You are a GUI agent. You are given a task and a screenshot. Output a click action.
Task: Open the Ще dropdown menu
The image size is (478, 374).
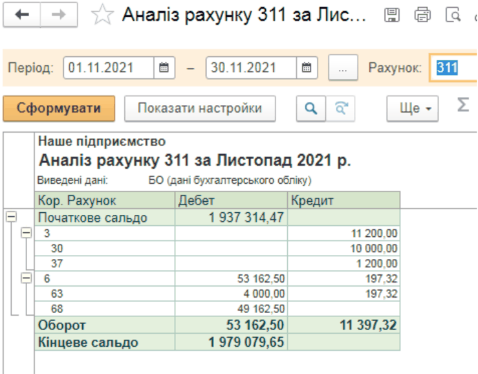[x=411, y=108]
